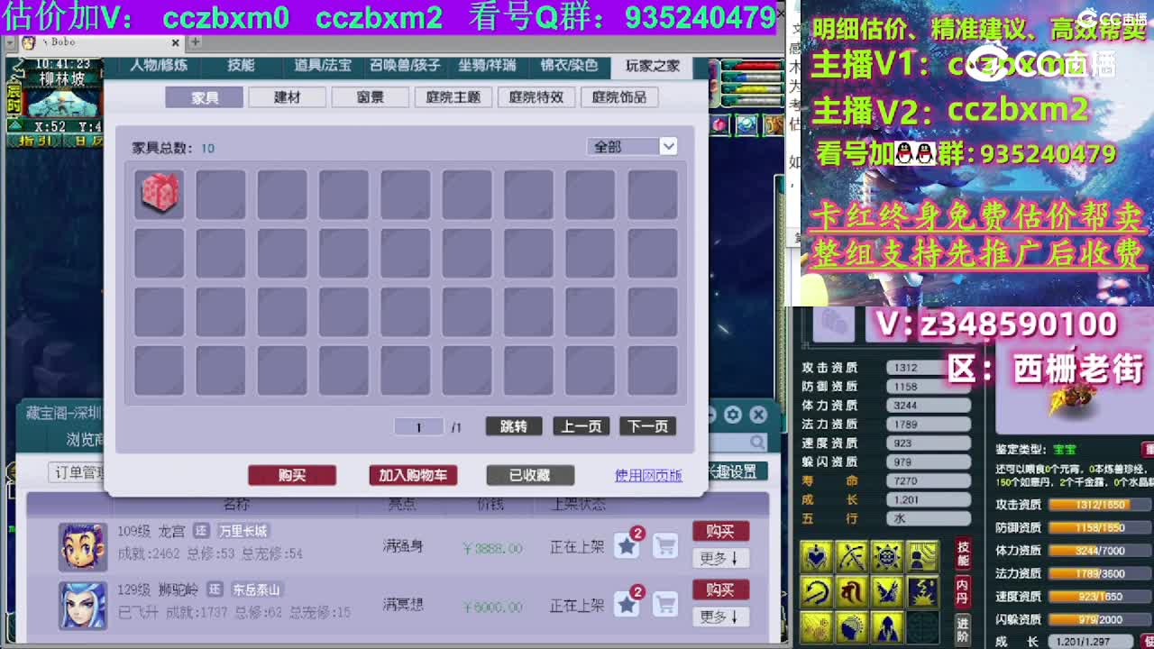
Task: Switch to the 召唤兽/孩子 tab
Action: coord(405,66)
